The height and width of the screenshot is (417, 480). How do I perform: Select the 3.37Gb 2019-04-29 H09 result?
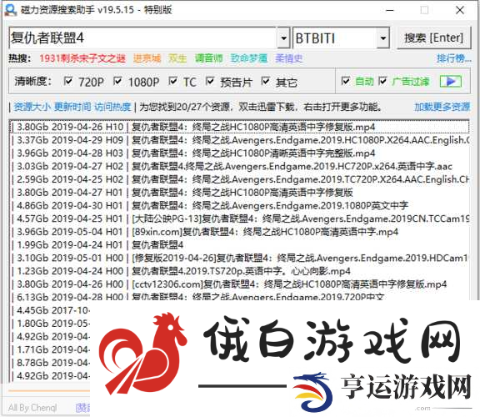click(x=240, y=140)
